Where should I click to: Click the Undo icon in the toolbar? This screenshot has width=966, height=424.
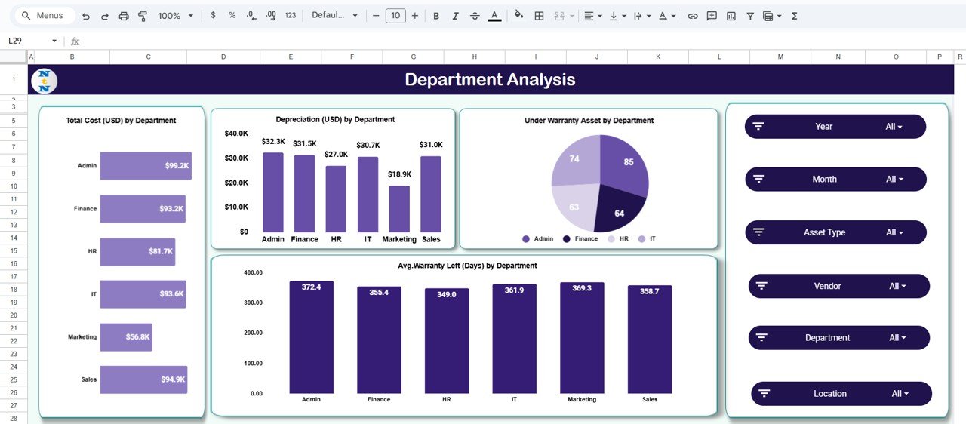click(86, 16)
